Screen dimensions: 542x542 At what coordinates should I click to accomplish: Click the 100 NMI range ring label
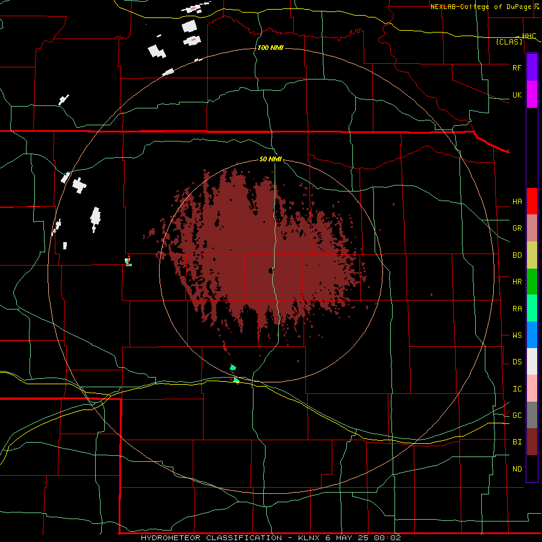pyautogui.click(x=270, y=48)
